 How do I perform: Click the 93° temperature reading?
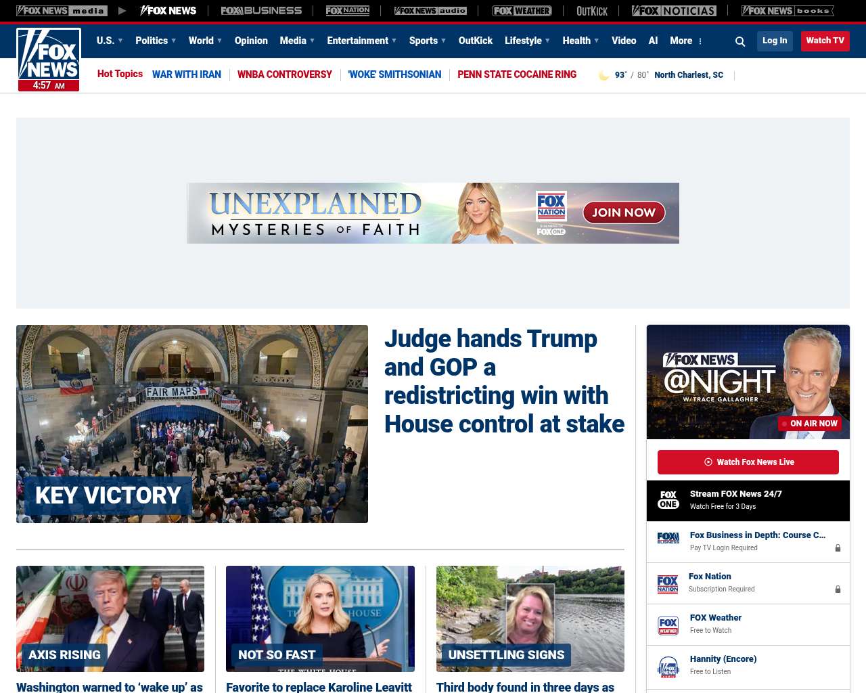(x=621, y=75)
